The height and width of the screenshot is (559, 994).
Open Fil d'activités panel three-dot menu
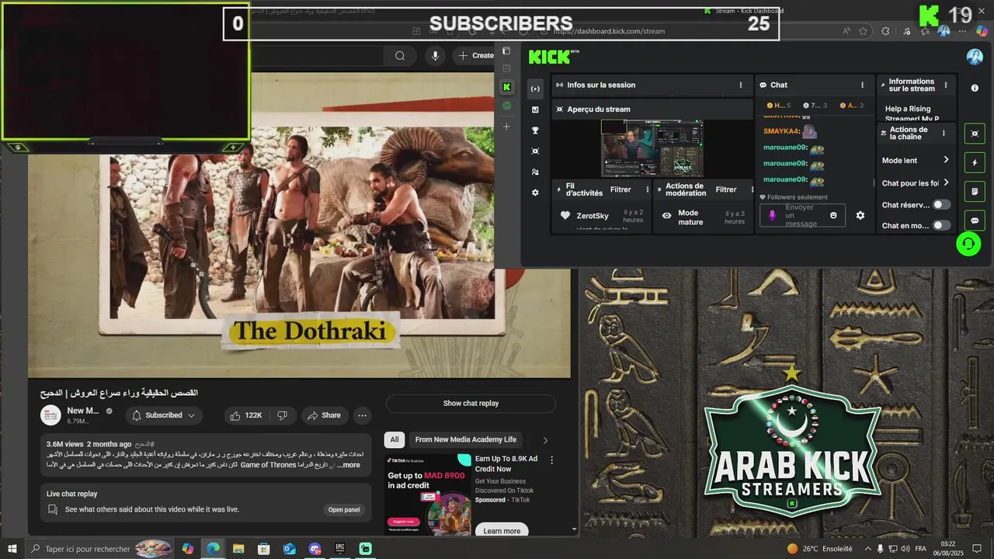pyautogui.click(x=648, y=189)
